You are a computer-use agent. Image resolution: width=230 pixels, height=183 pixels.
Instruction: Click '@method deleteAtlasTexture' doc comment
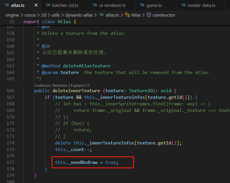76,66
